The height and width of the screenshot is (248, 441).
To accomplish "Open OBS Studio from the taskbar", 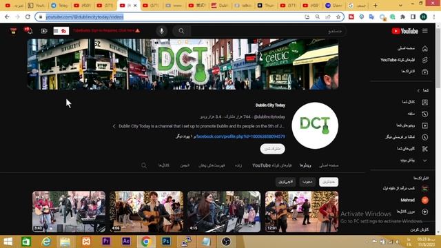I will pyautogui.click(x=226, y=242).
